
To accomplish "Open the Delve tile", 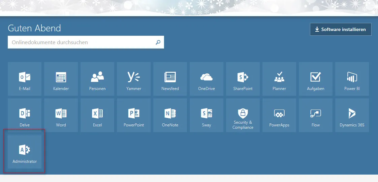I will (25, 115).
